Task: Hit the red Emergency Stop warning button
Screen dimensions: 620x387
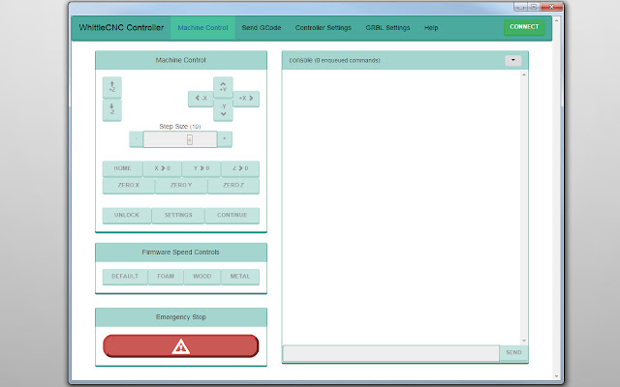Action: (181, 346)
